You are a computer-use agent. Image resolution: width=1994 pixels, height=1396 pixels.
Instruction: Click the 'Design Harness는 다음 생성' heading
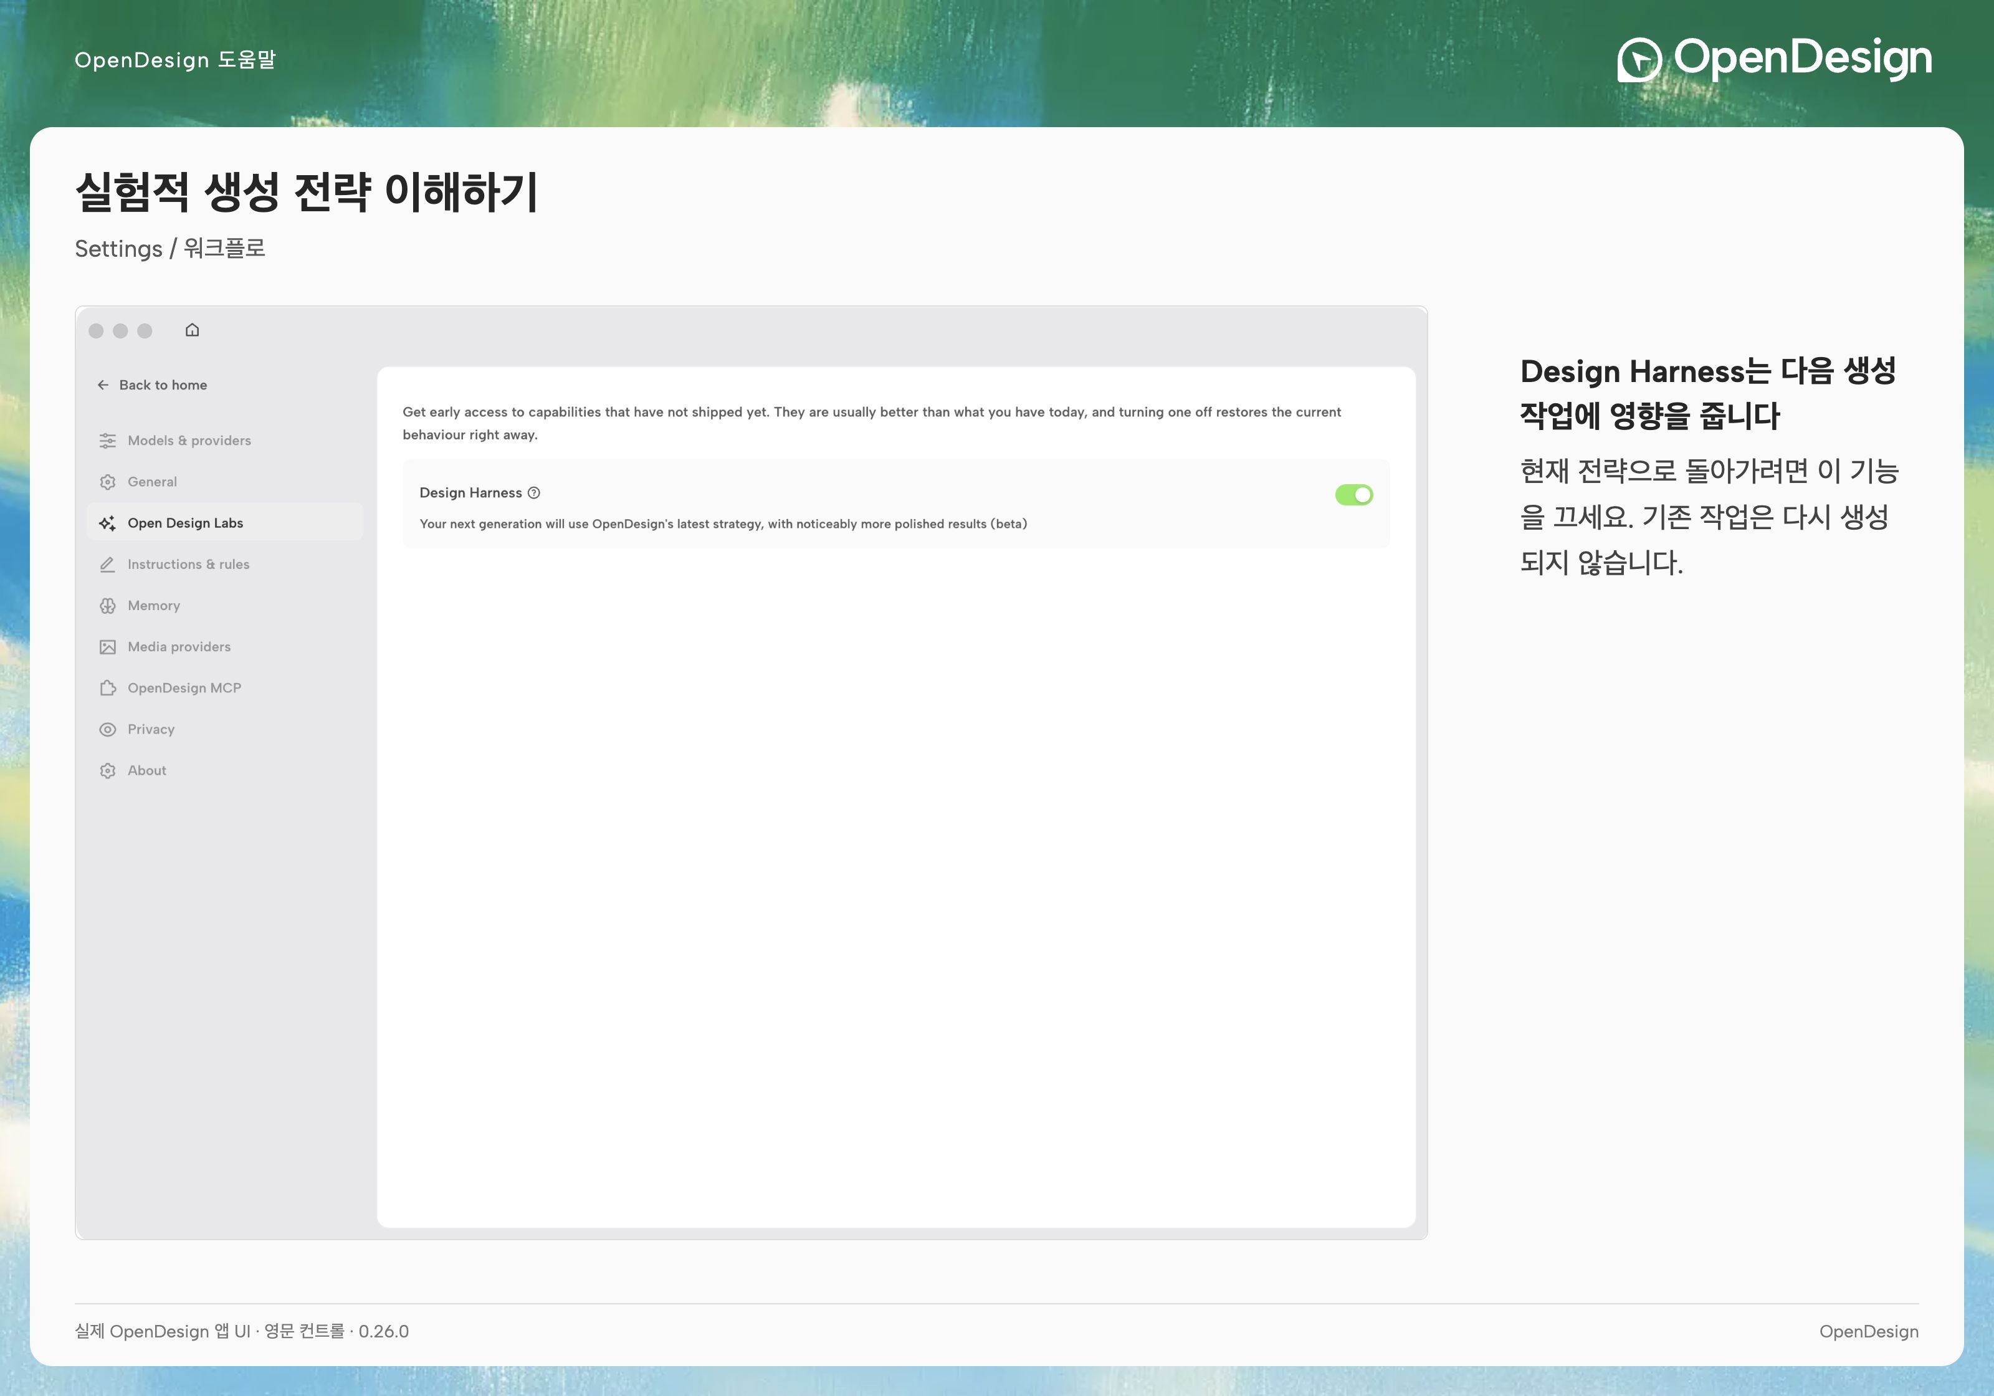coord(1708,393)
